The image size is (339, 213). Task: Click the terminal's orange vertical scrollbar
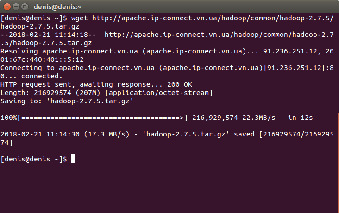(338, 162)
